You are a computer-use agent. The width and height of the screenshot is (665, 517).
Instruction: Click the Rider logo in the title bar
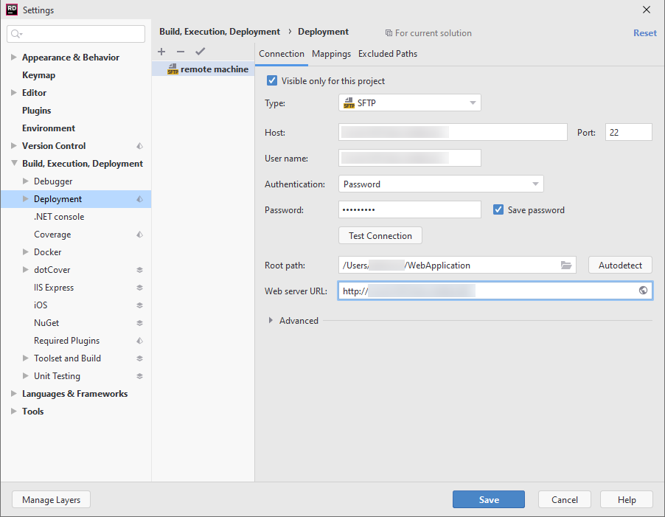(x=10, y=10)
